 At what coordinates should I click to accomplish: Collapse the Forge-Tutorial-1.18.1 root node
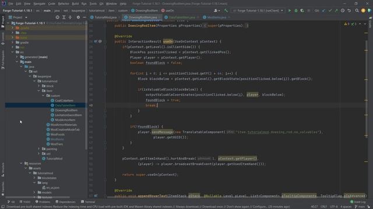pyautogui.click(x=8, y=23)
